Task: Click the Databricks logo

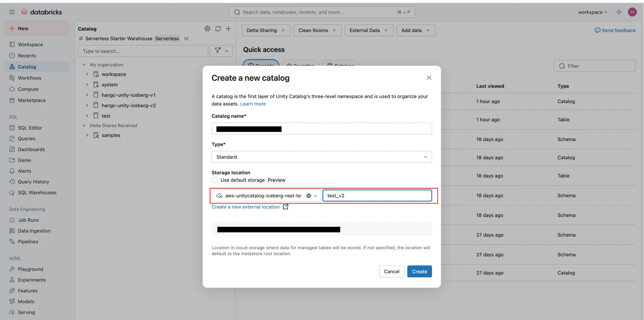Action: 42,12
